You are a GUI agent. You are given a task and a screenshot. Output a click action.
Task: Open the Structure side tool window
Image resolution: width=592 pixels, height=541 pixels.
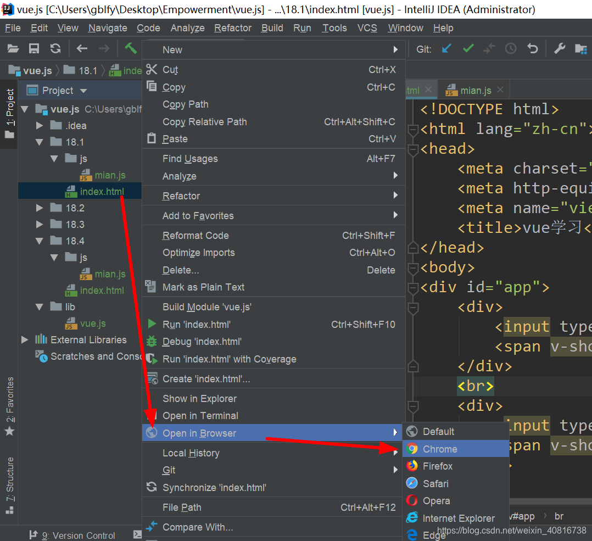coord(10,486)
